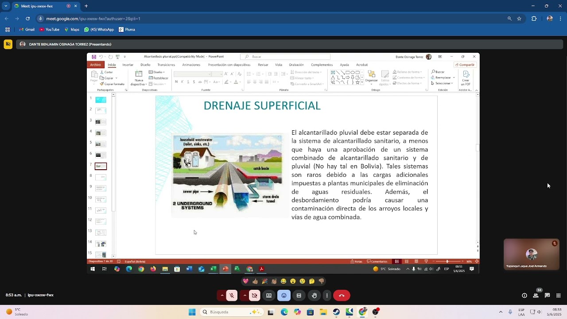This screenshot has height=319, width=567.
Task: Switch to Transiciones ribbon tab
Action: pos(166,65)
